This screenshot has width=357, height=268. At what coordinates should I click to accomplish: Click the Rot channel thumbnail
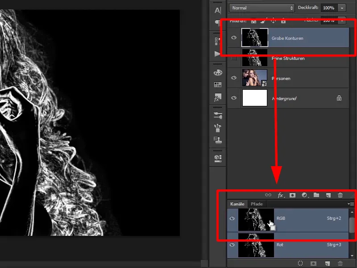[x=256, y=245]
